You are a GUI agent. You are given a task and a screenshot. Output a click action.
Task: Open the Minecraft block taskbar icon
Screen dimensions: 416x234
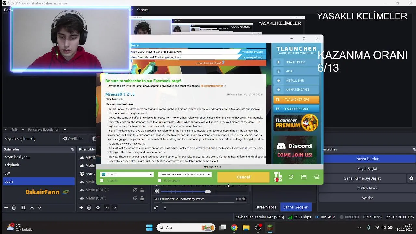(270, 227)
